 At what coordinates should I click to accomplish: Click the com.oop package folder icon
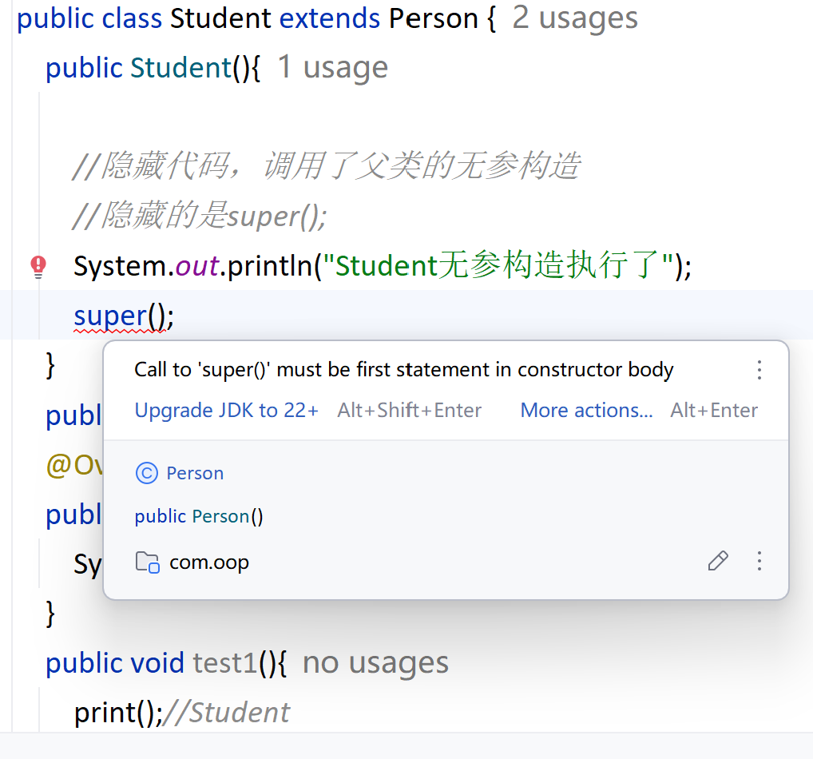(x=147, y=562)
